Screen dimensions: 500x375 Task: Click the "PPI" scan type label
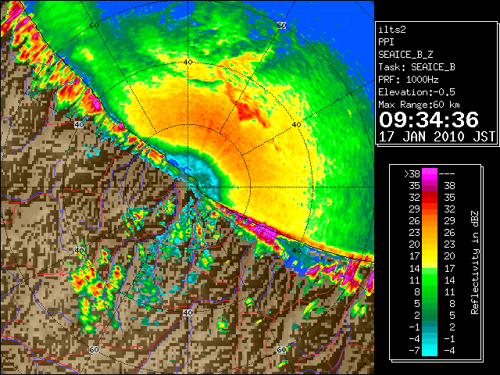[x=386, y=42]
